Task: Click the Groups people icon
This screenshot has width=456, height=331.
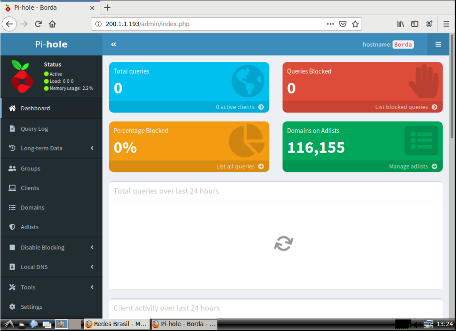Action: point(12,168)
